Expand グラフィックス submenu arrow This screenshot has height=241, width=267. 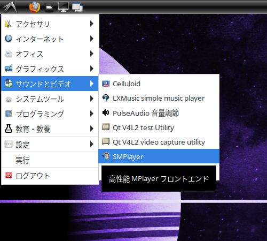(x=92, y=69)
